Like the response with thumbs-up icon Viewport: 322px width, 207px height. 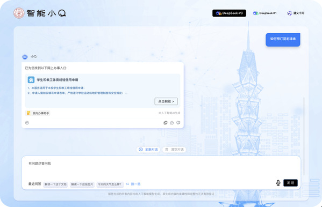[172, 123]
